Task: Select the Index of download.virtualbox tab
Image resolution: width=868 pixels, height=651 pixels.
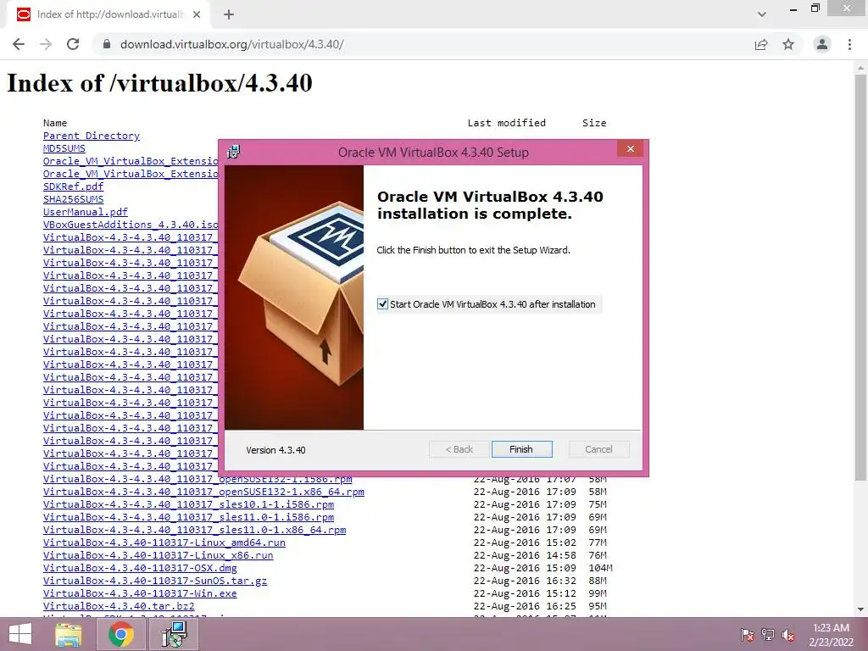Action: 108,14
